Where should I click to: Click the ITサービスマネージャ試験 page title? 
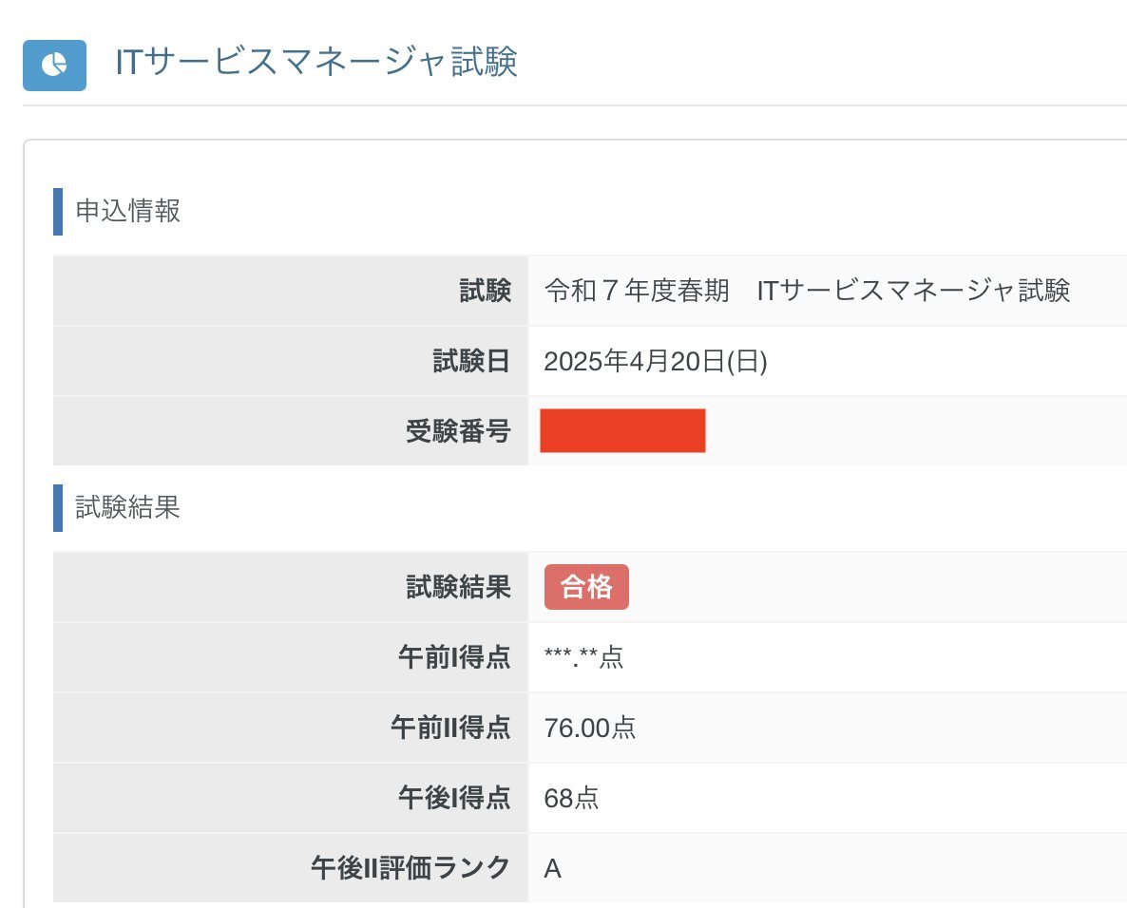pos(316,62)
